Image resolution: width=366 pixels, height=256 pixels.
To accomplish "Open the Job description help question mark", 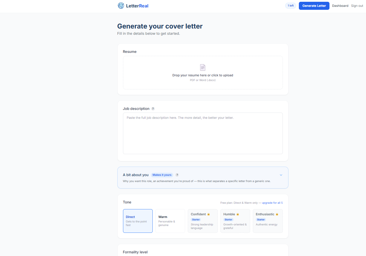I will (153, 109).
